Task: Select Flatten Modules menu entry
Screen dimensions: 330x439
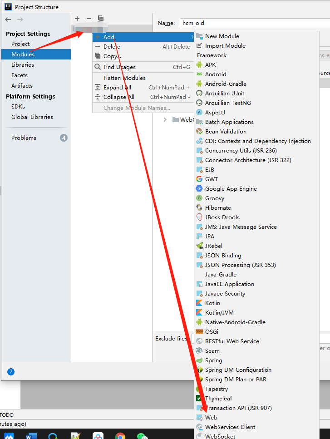Action: click(x=143, y=78)
